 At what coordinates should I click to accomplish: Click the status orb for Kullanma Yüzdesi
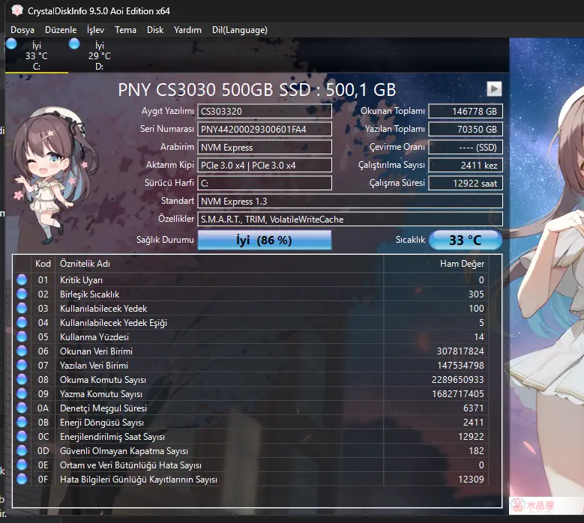[x=22, y=336]
